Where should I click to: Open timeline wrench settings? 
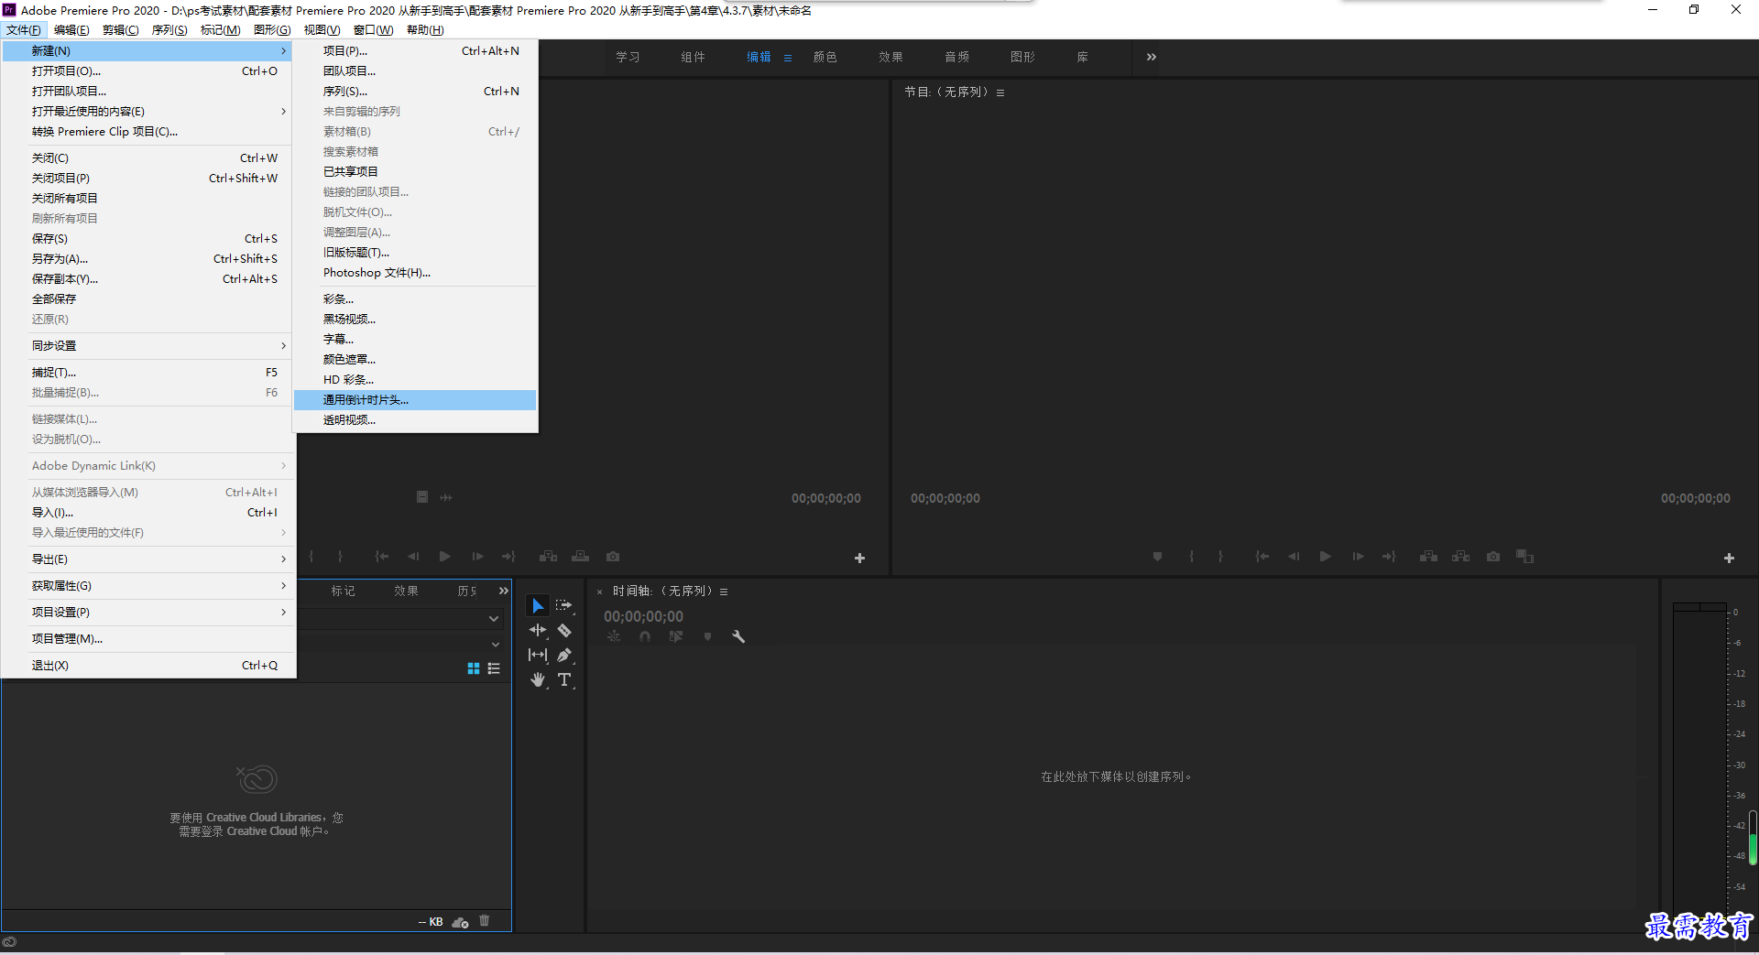tap(738, 636)
